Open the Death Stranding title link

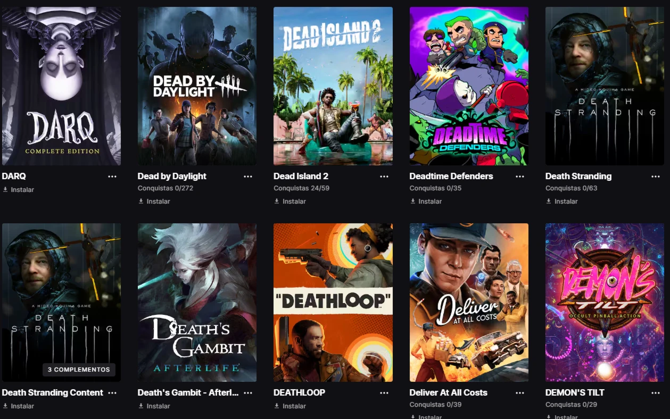(x=578, y=177)
